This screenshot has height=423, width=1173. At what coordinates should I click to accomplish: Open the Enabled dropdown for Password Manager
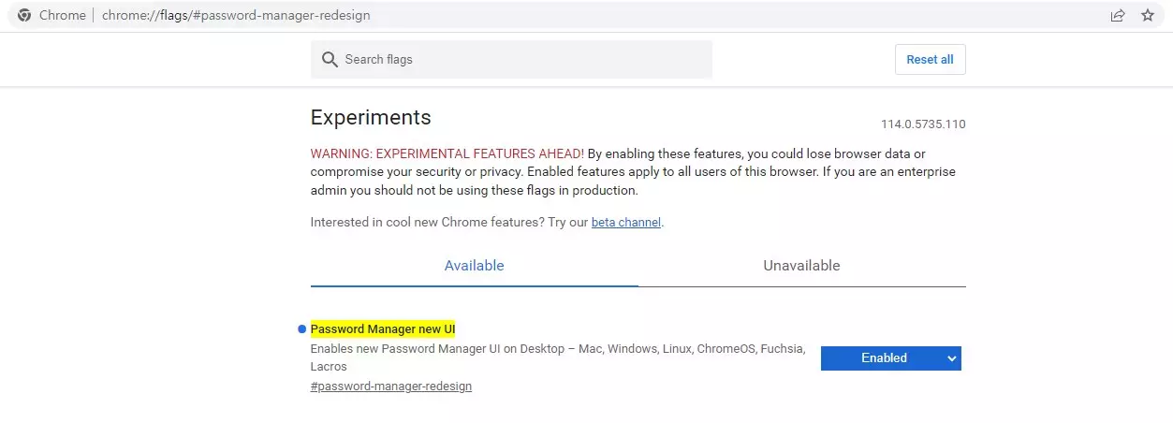click(x=890, y=358)
